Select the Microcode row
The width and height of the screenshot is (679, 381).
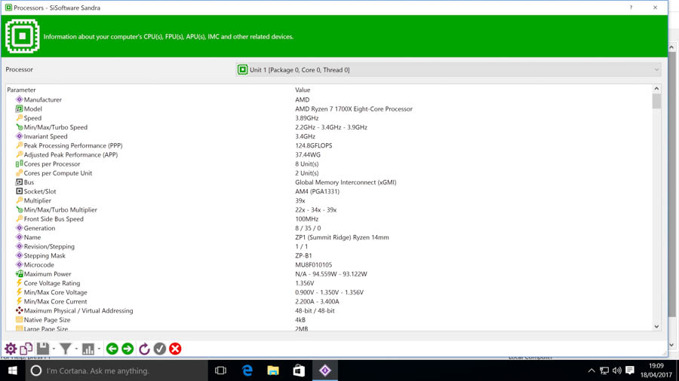tap(329, 265)
